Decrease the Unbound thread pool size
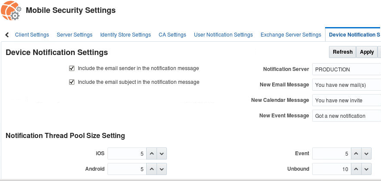 click(x=366, y=169)
